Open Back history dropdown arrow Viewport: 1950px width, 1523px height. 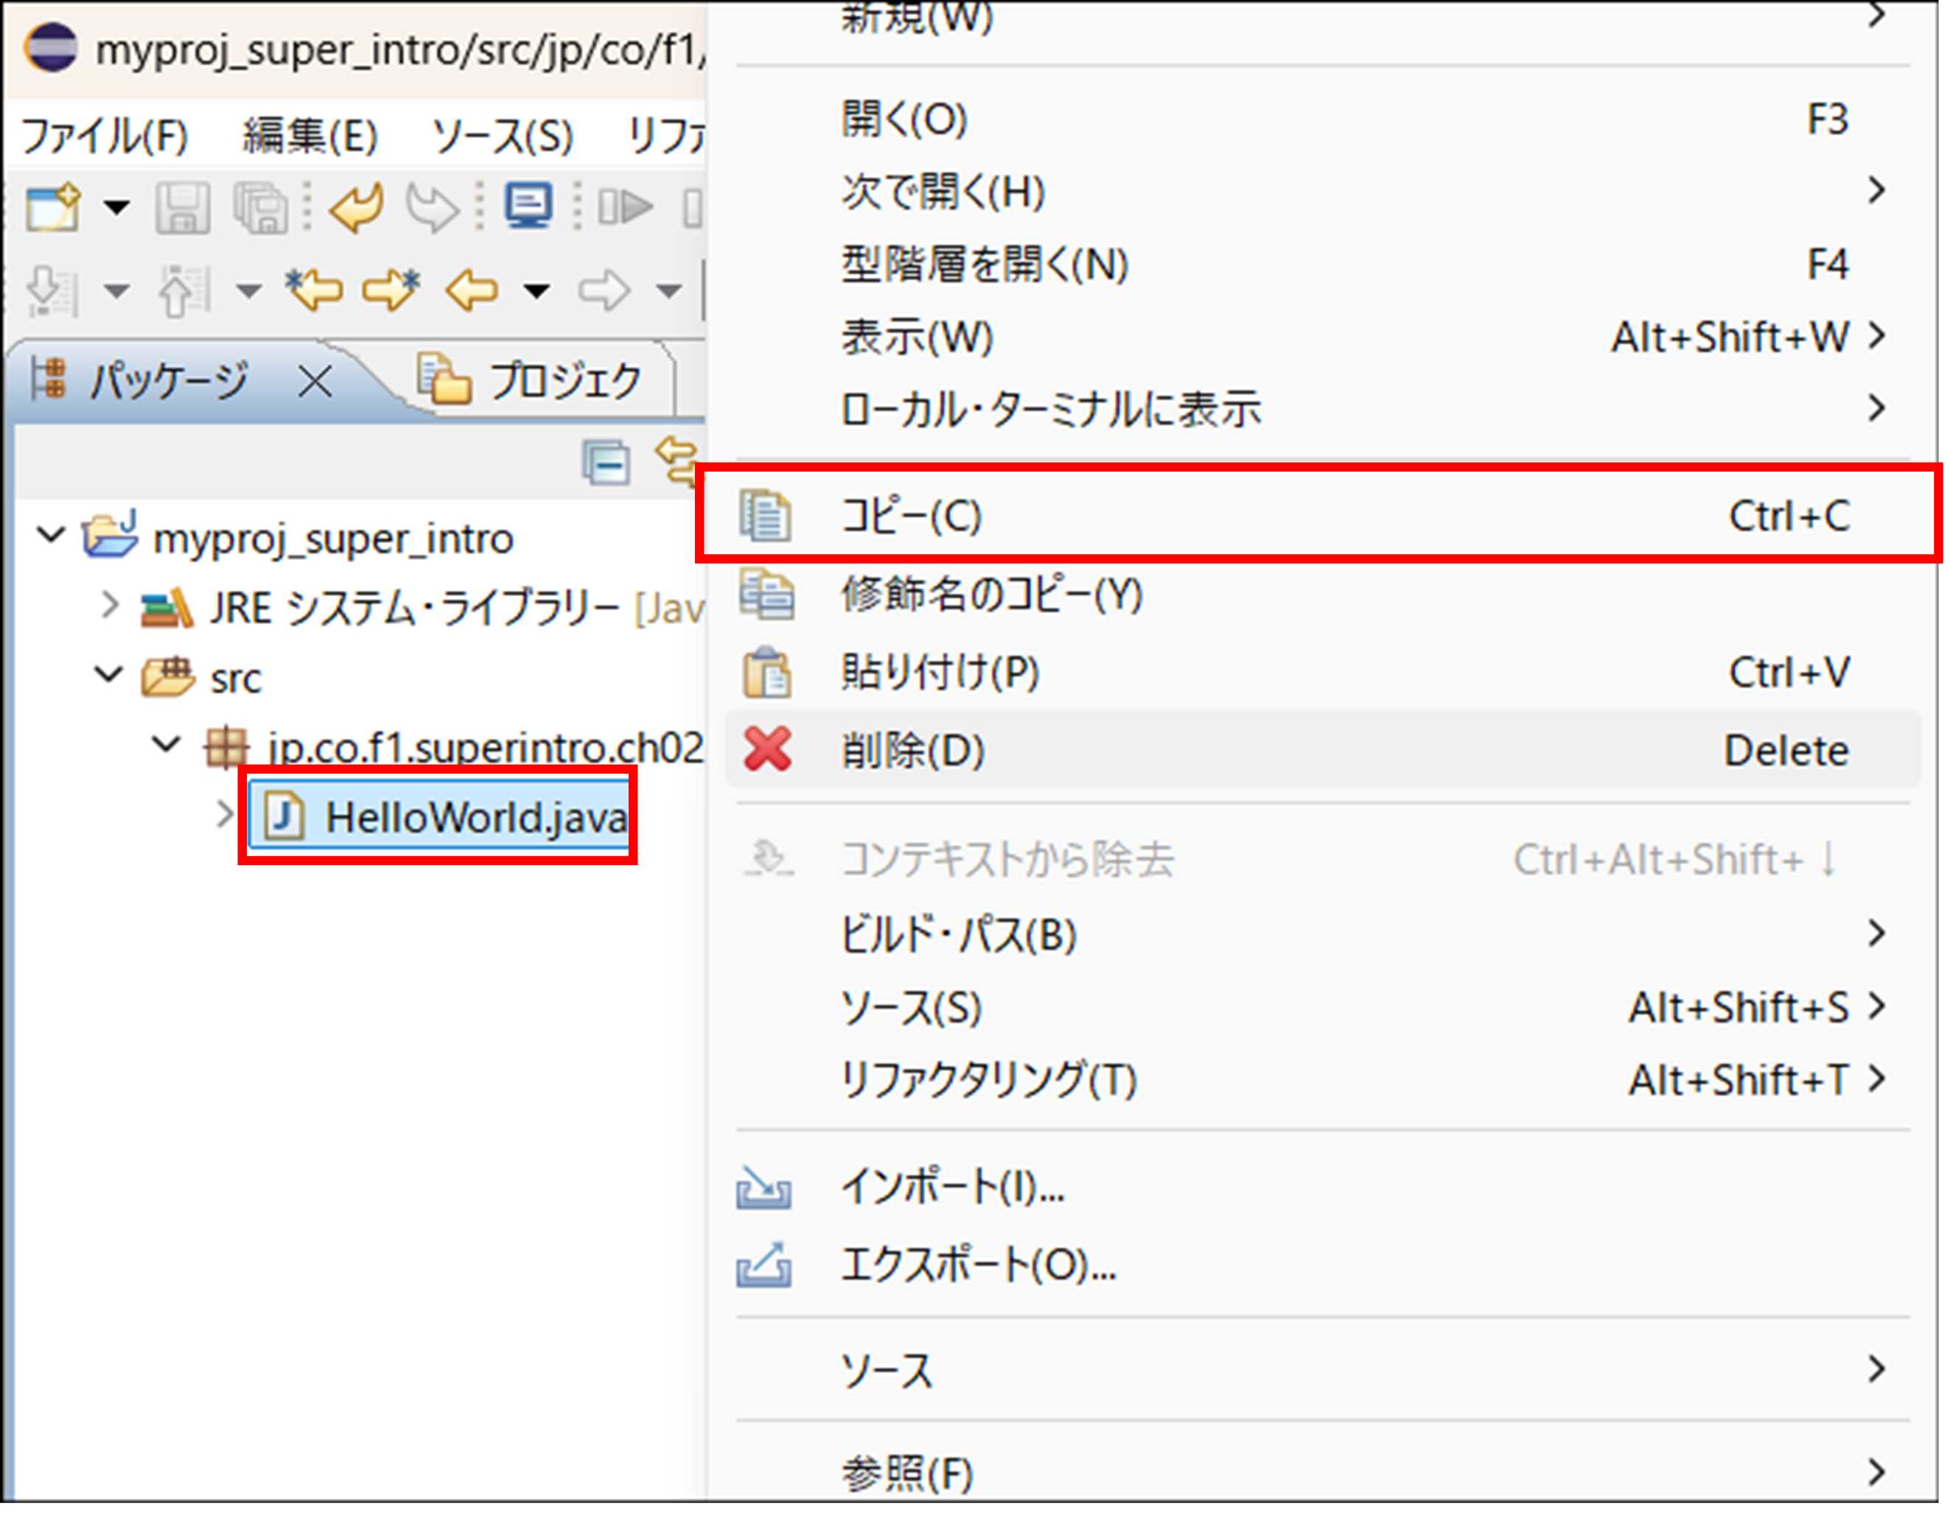(537, 290)
